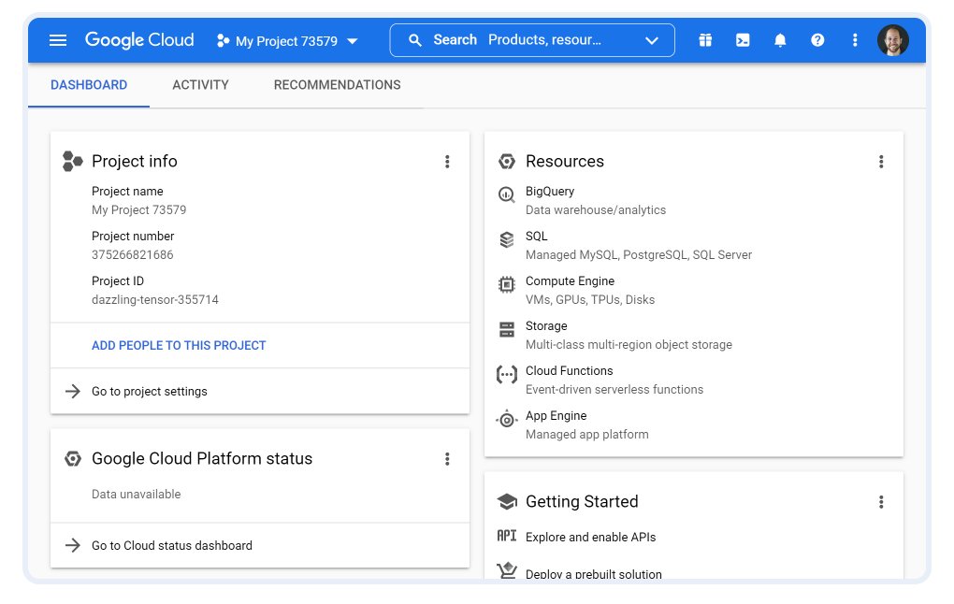The width and height of the screenshot is (954, 604).
Task: Click the search magnifier icon
Action: [415, 40]
